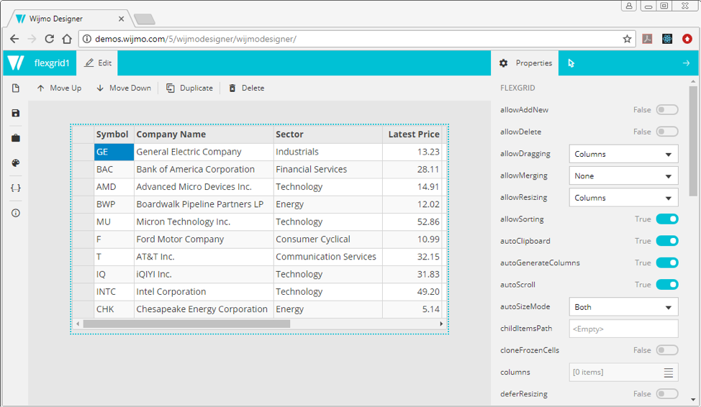Open the toolbox briefcase icon

click(15, 138)
